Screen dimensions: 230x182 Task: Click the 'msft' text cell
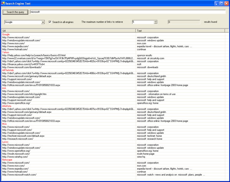tap(139, 64)
